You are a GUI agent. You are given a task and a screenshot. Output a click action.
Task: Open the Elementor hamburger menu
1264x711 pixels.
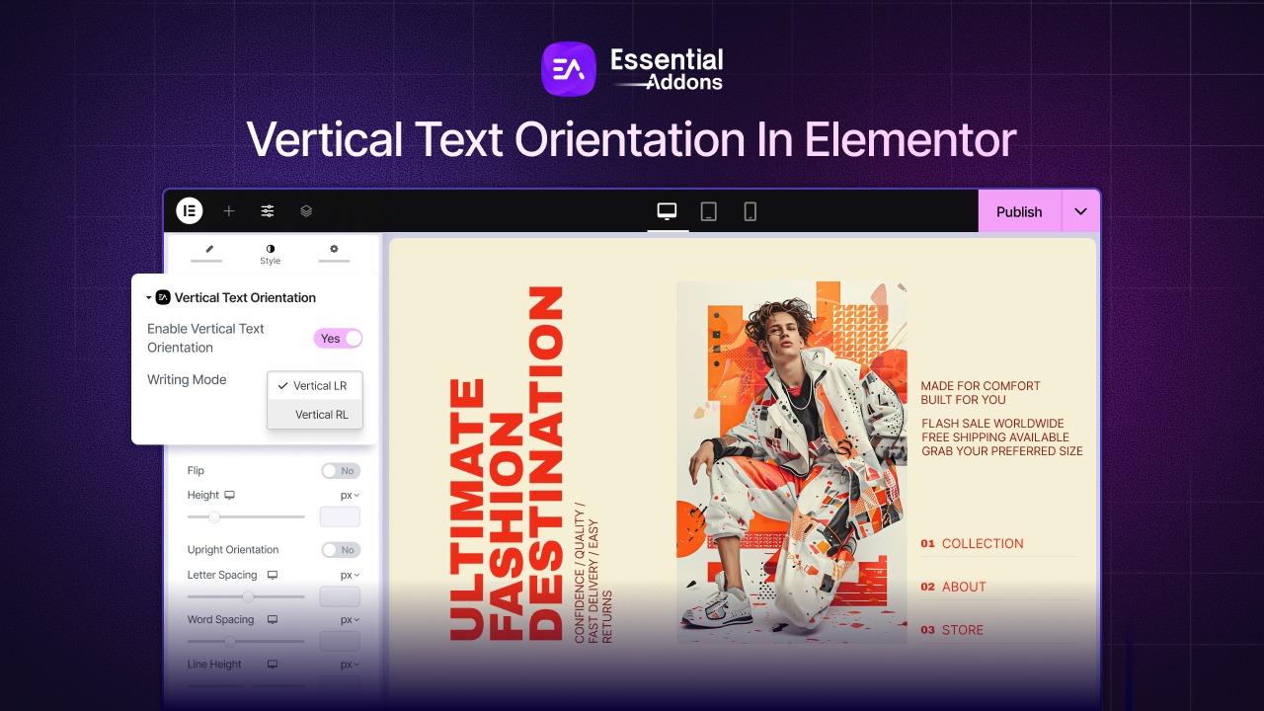[189, 210]
